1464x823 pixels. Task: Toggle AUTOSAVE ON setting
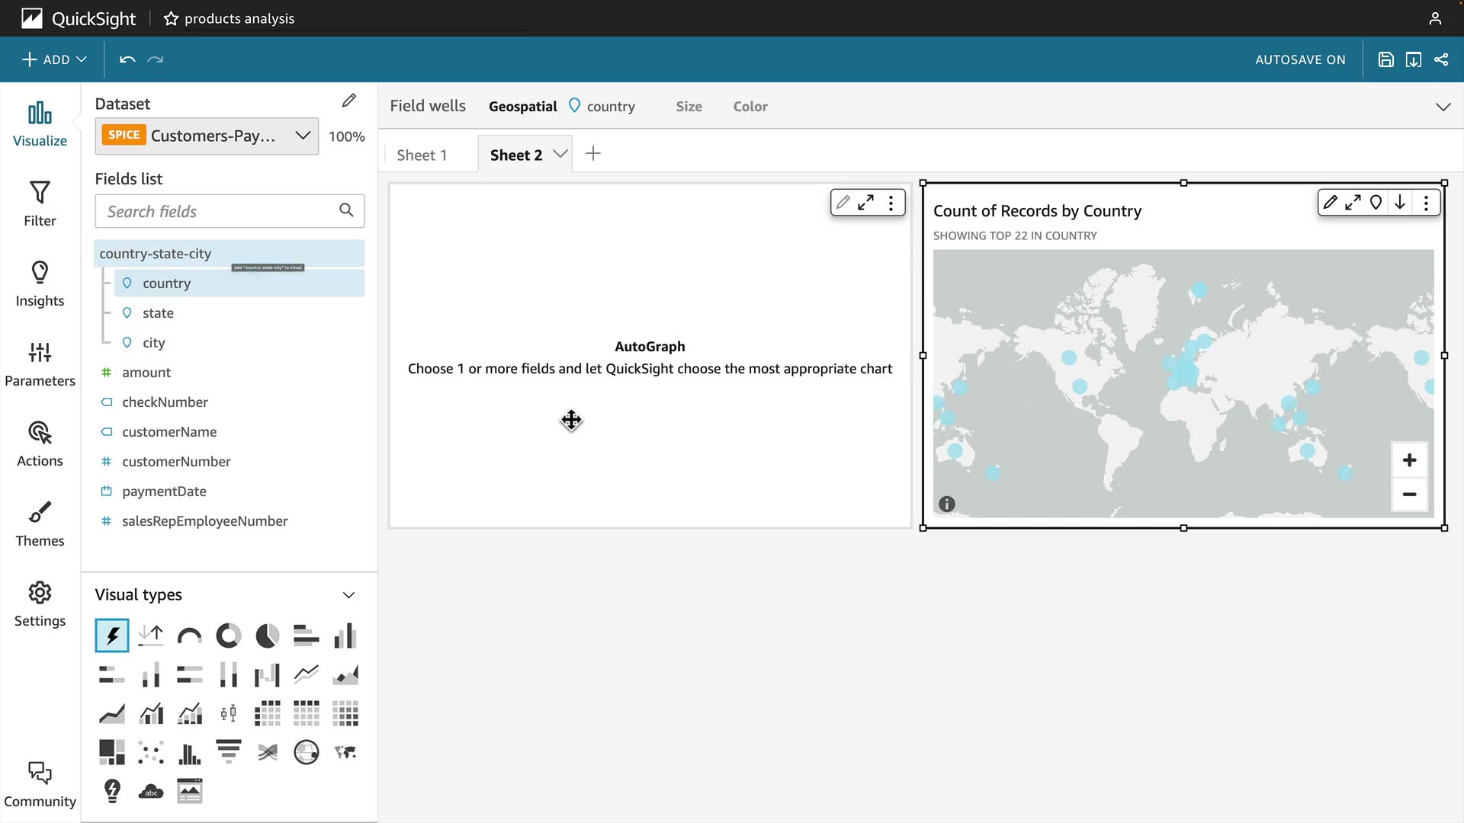tap(1300, 59)
